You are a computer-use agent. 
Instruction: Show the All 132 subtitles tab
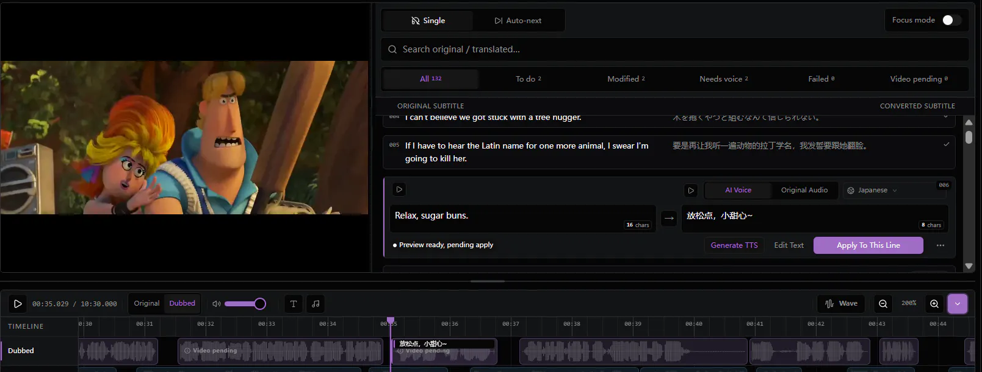point(431,79)
